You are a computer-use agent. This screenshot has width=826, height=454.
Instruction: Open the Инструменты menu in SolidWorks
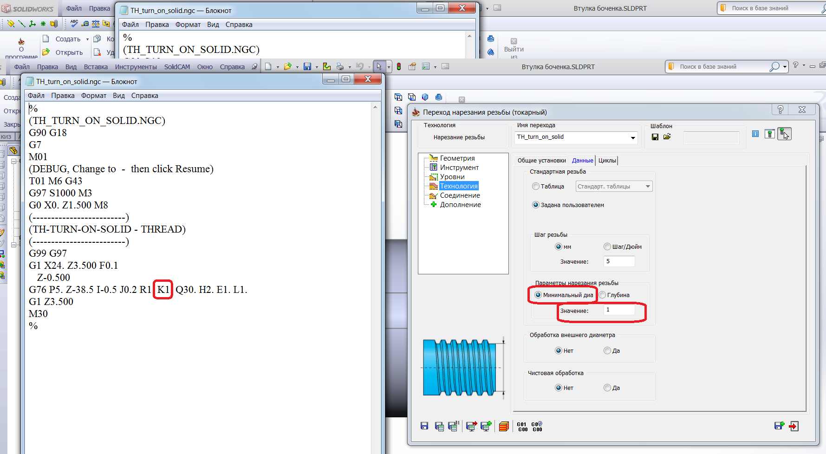(136, 67)
